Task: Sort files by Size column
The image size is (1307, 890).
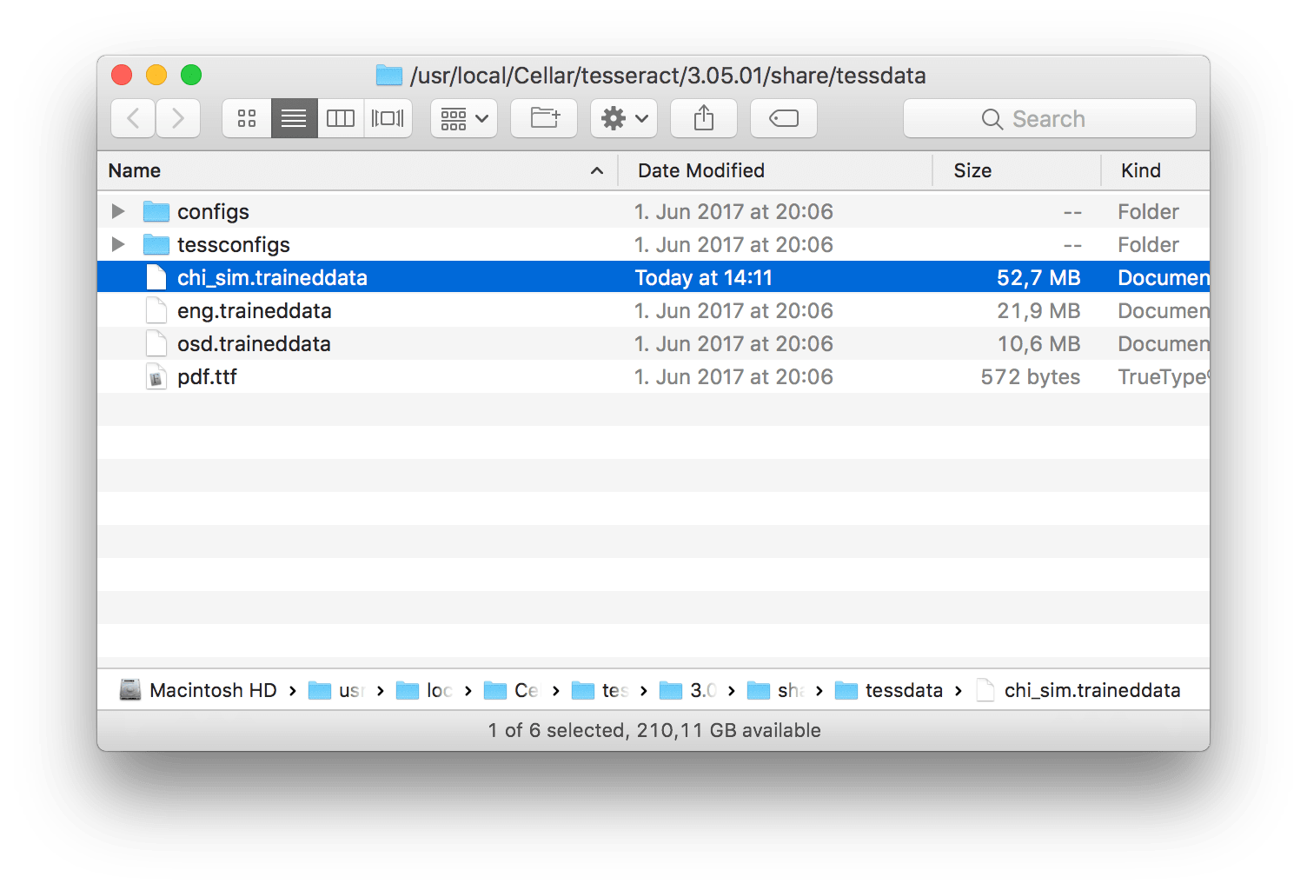Action: point(972,170)
